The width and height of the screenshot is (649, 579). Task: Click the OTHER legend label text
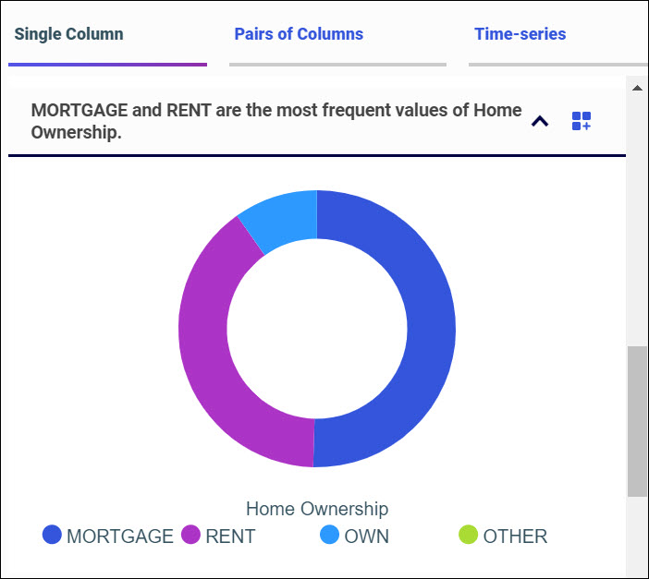pos(515,536)
